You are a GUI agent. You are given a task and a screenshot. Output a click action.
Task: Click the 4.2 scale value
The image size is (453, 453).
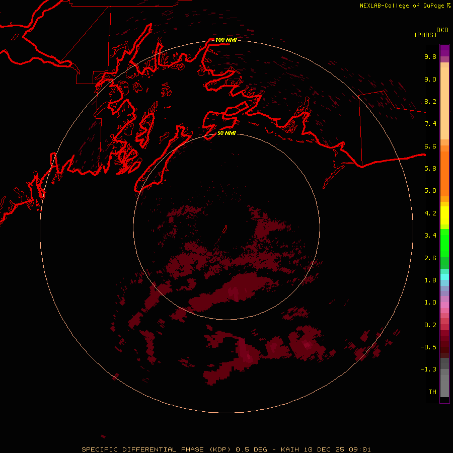point(430,213)
